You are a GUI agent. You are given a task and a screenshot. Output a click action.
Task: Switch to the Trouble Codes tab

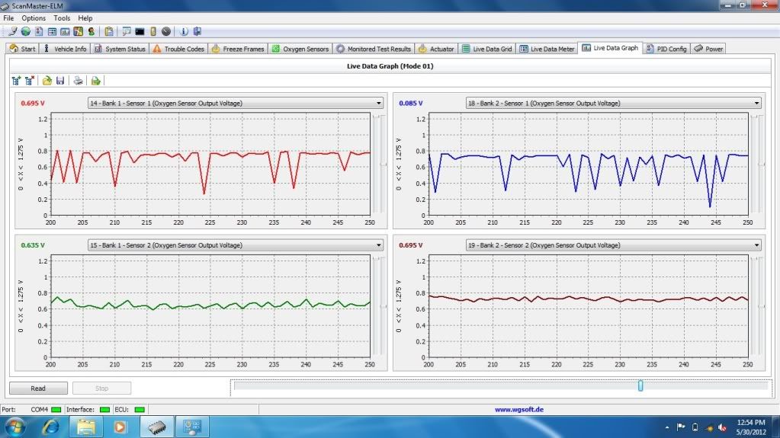tap(178, 49)
